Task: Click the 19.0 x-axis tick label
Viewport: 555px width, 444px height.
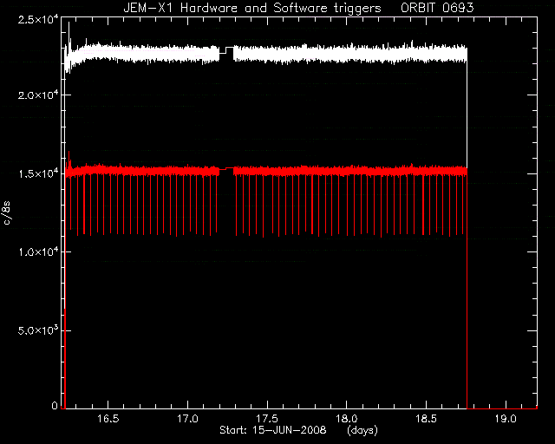Action: pos(506,419)
